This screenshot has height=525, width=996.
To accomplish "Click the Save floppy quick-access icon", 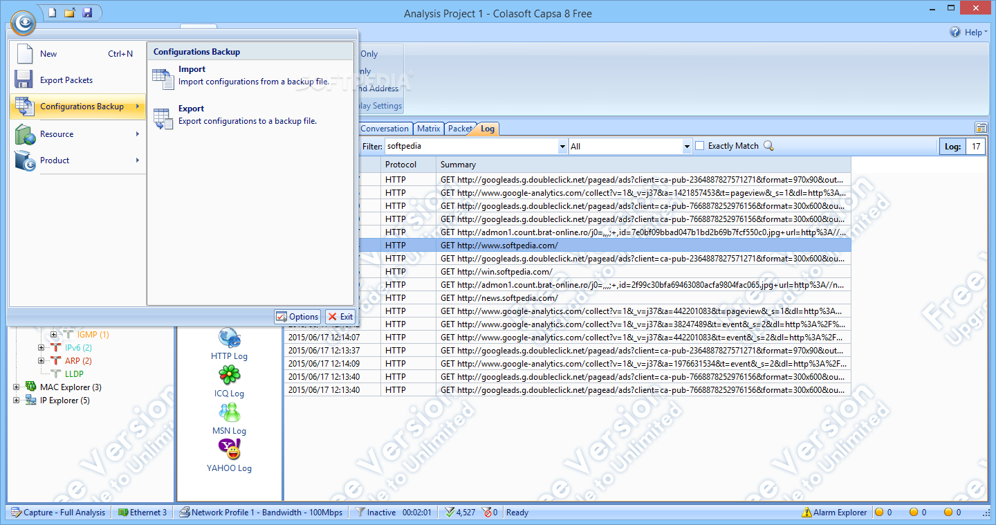I will point(87,12).
